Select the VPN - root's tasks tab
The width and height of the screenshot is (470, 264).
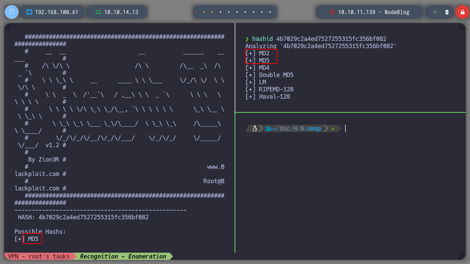click(39, 256)
